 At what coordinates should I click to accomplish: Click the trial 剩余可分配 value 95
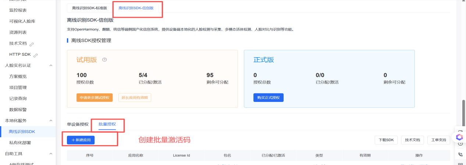tap(210, 75)
